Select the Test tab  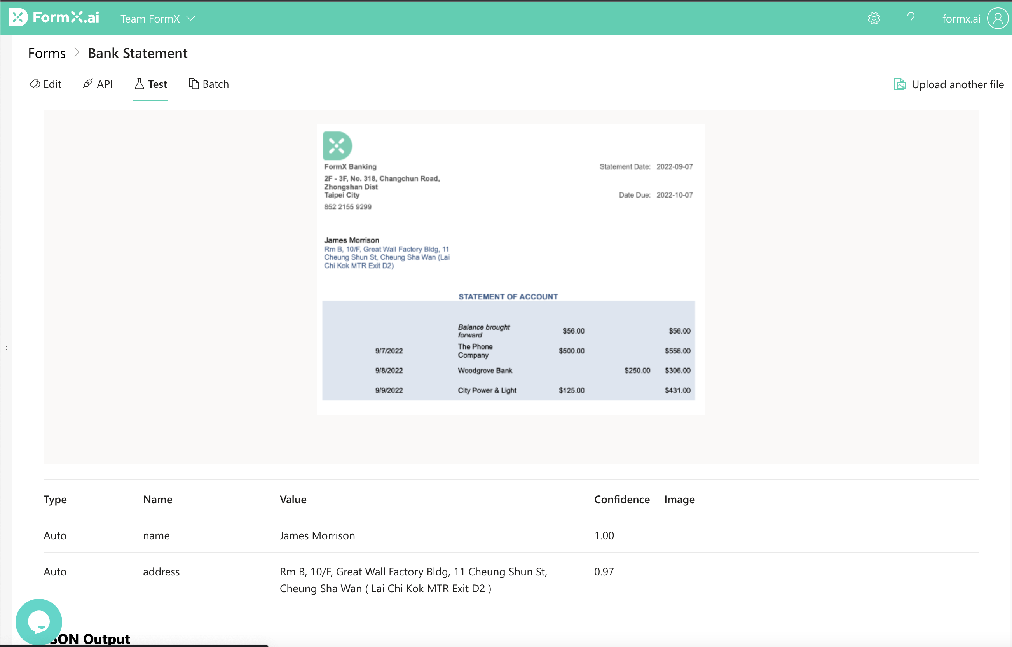(151, 84)
